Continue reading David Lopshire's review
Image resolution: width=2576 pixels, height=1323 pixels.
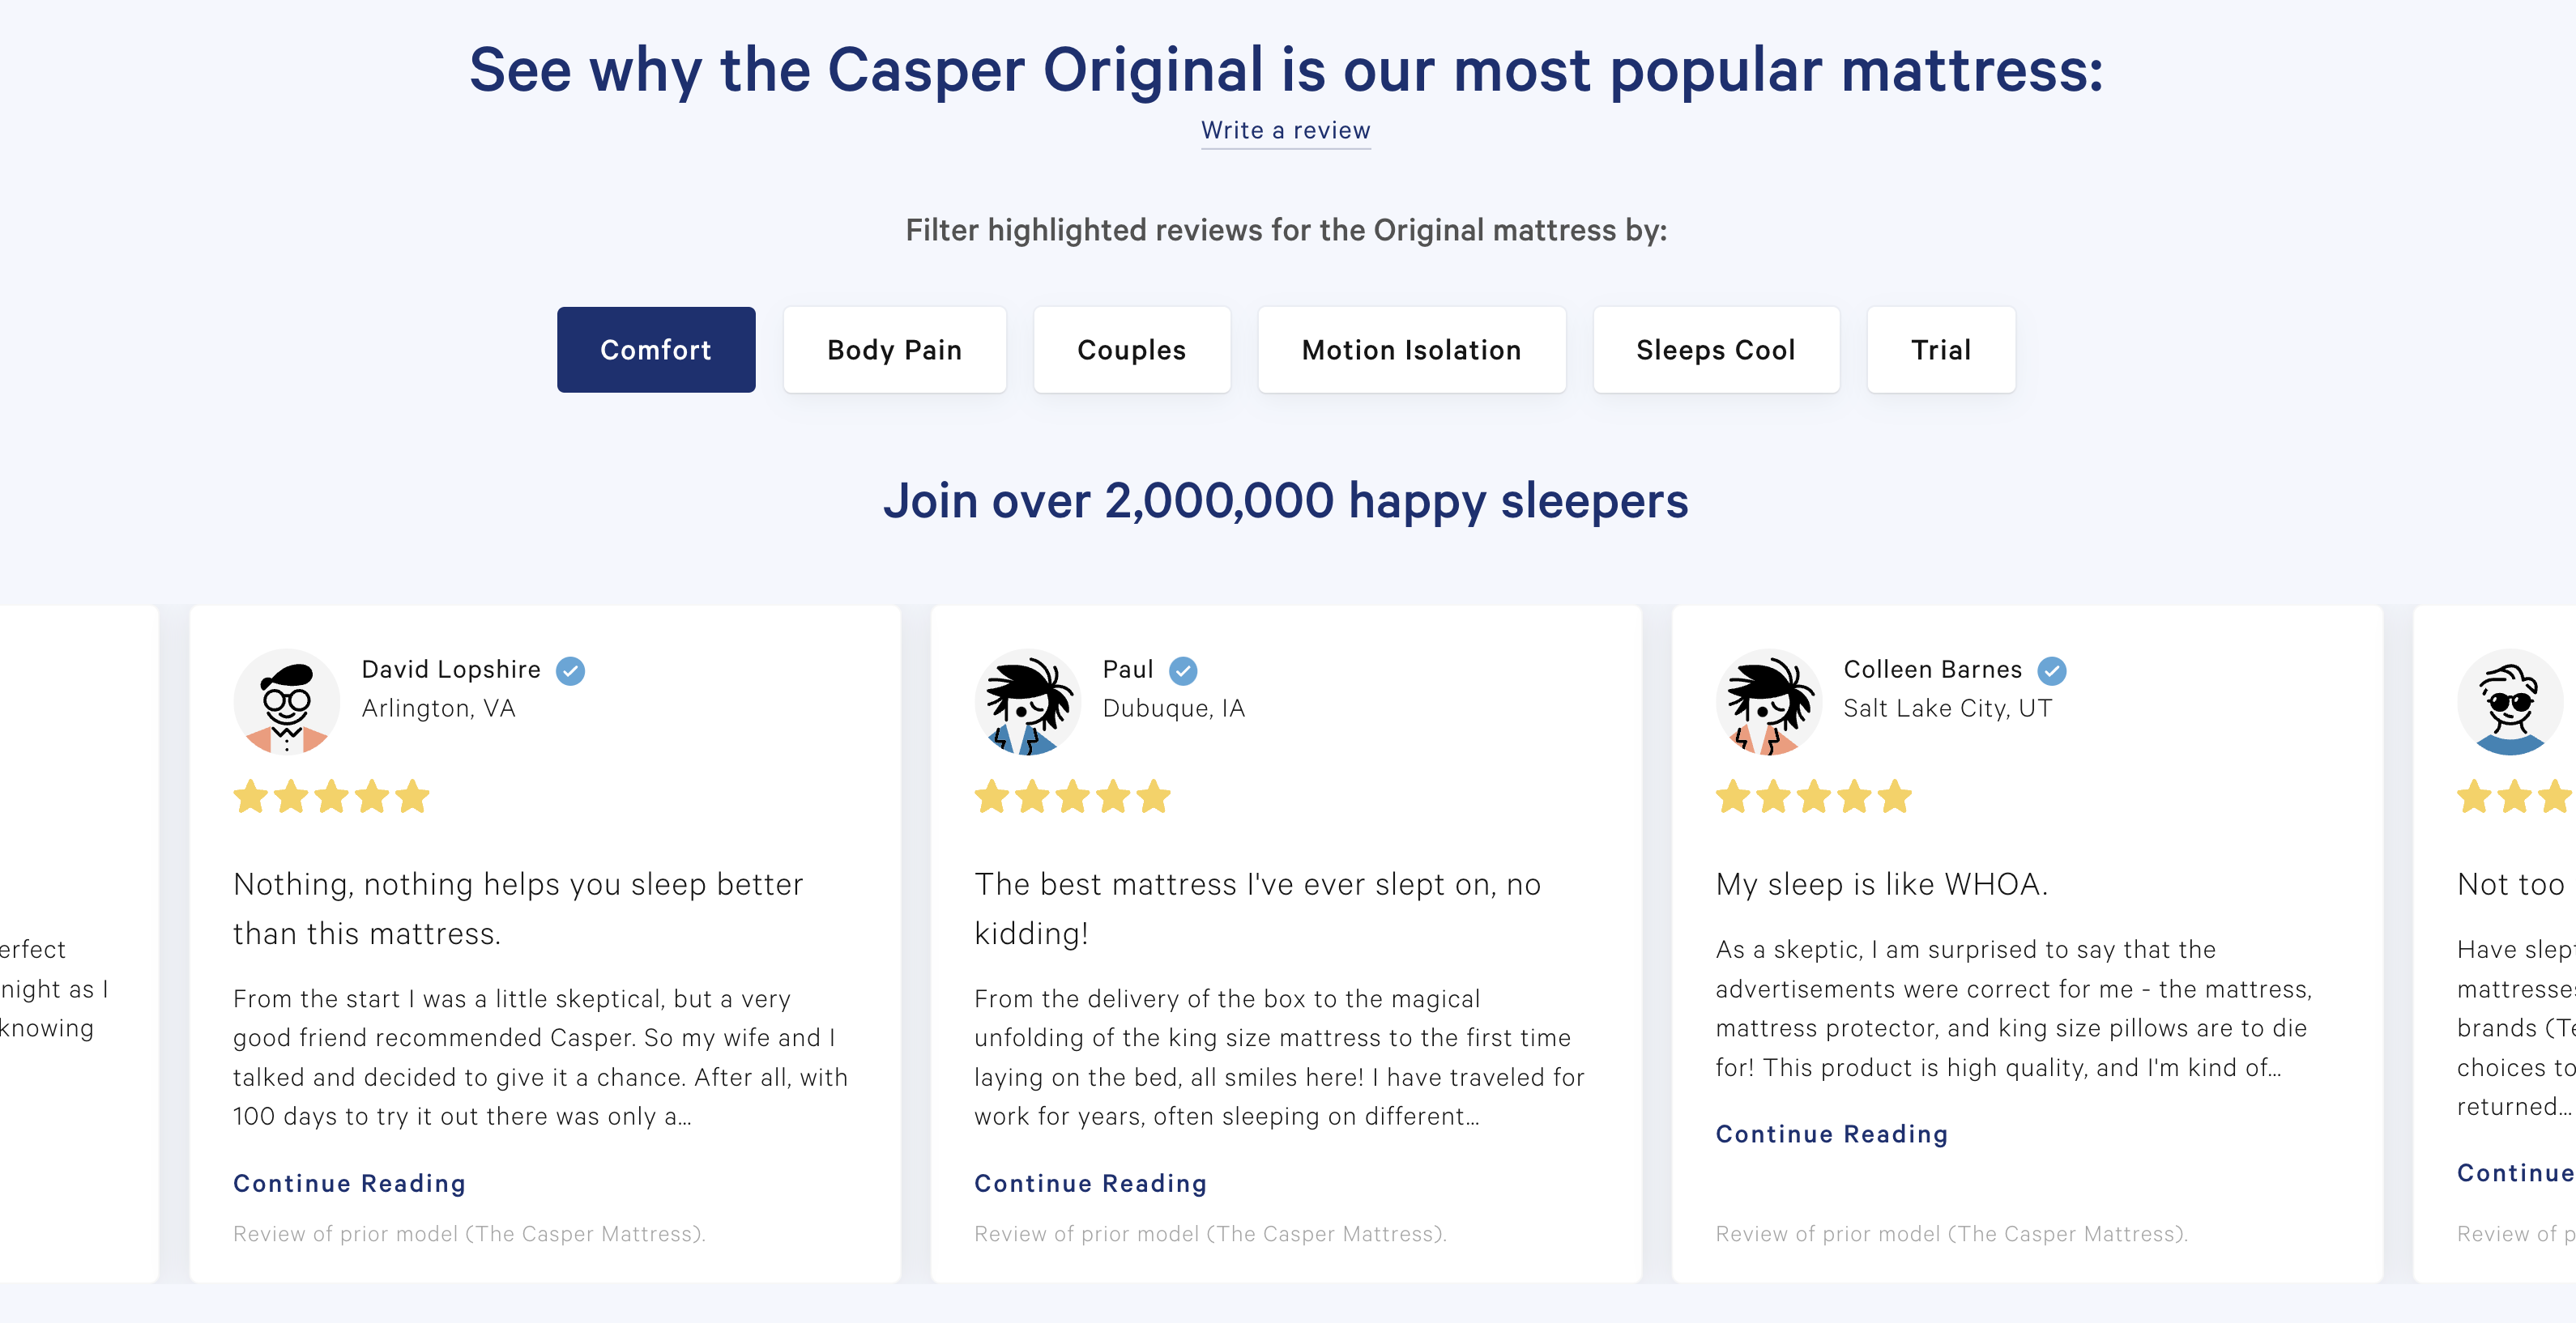[348, 1183]
